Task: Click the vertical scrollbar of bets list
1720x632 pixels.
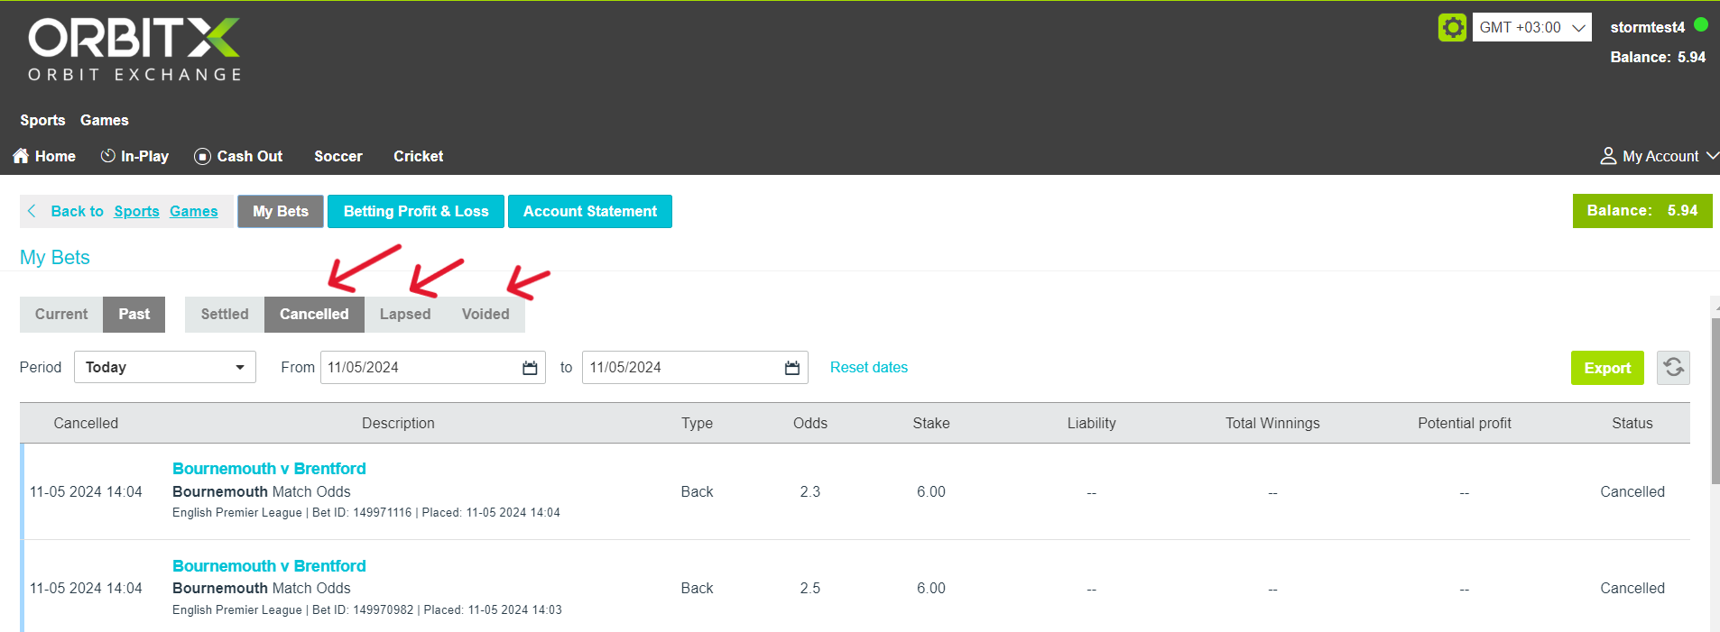Action: pyautogui.click(x=1715, y=401)
